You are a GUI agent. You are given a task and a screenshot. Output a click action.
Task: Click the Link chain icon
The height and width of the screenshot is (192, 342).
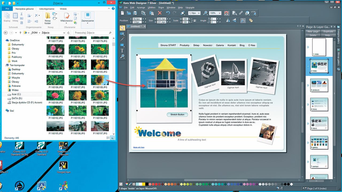click(x=241, y=13)
